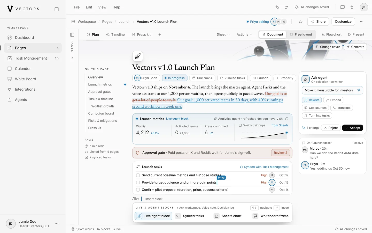Send the Ask agent prompt
372x233 pixels.
coord(359,90)
